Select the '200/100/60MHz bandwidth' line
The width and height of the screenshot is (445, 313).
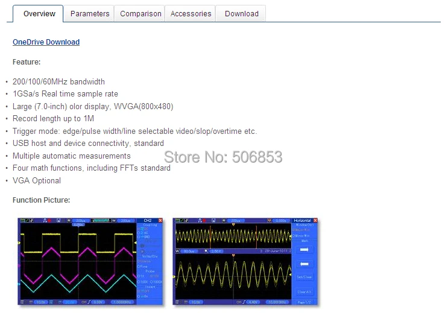(58, 82)
